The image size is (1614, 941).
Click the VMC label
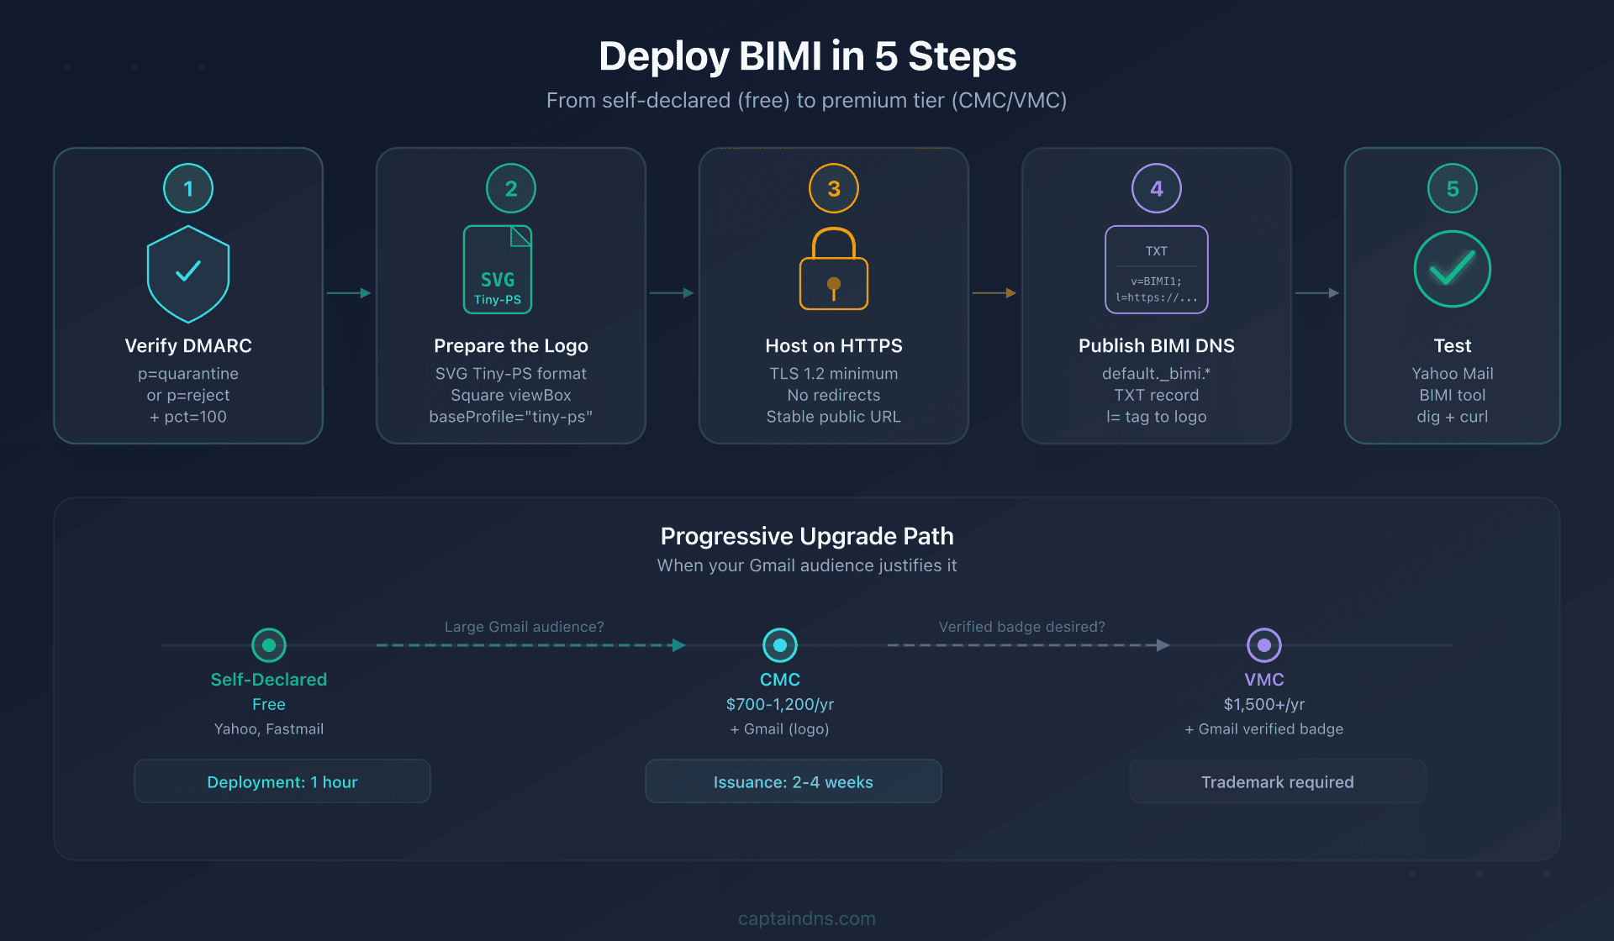(1264, 679)
